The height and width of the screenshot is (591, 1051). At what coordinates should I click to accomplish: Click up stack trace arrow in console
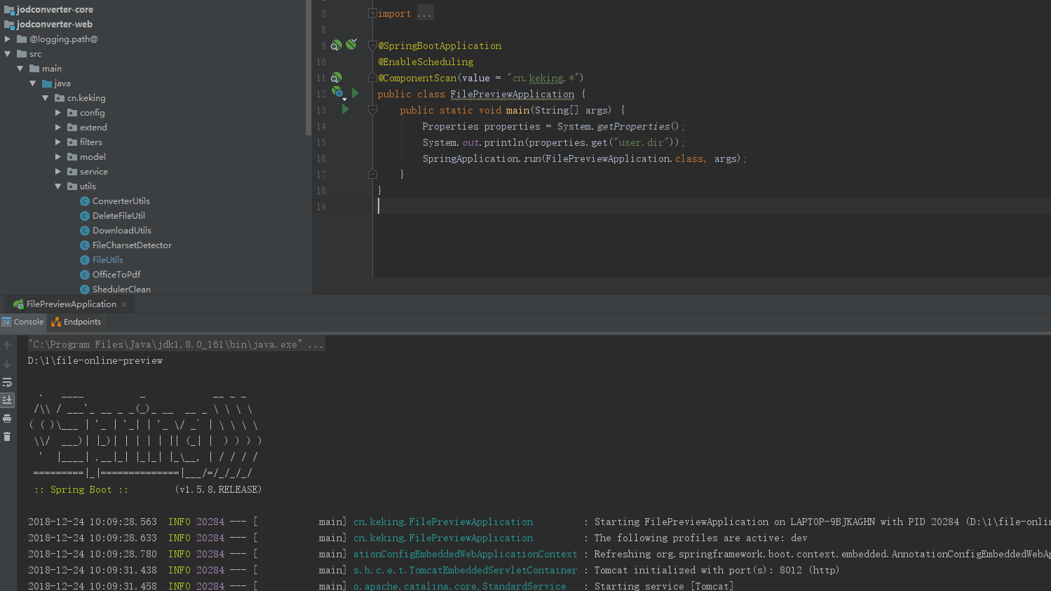(x=7, y=346)
